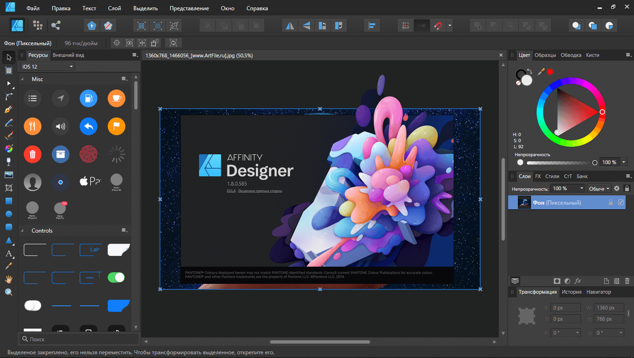Toggle the magnet snapping button
The image size is (634, 358).
point(438,25)
